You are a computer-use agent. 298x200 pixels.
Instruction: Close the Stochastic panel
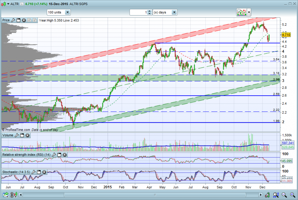click(44, 172)
